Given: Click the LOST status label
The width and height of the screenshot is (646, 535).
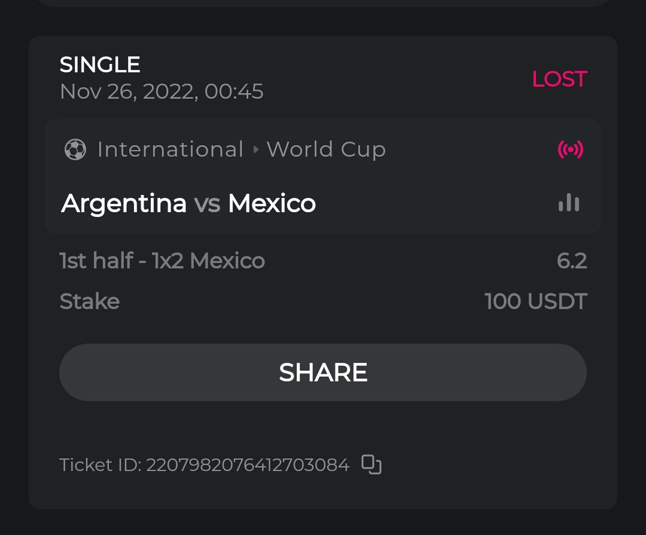Looking at the screenshot, I should click(x=559, y=79).
